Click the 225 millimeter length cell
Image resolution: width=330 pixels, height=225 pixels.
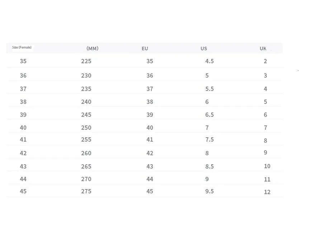pyautogui.click(x=86, y=61)
